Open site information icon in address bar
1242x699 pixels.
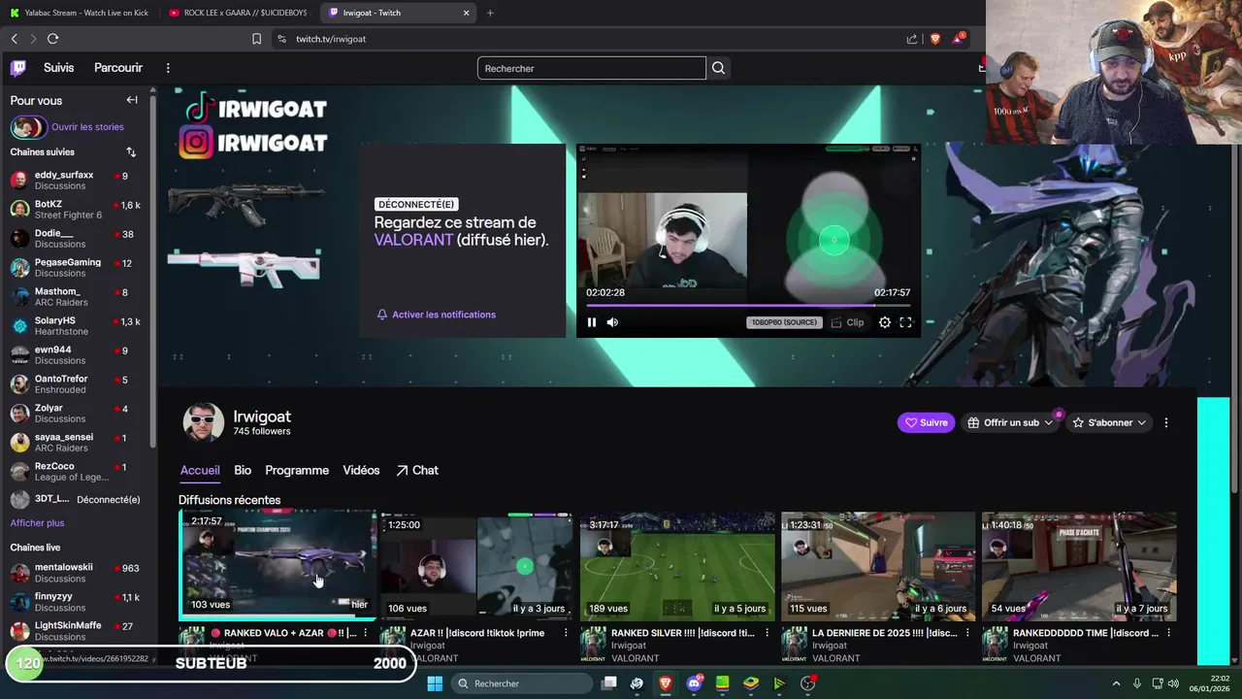281,39
